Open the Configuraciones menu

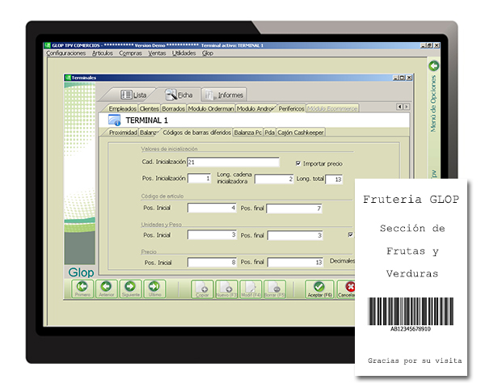click(x=66, y=53)
